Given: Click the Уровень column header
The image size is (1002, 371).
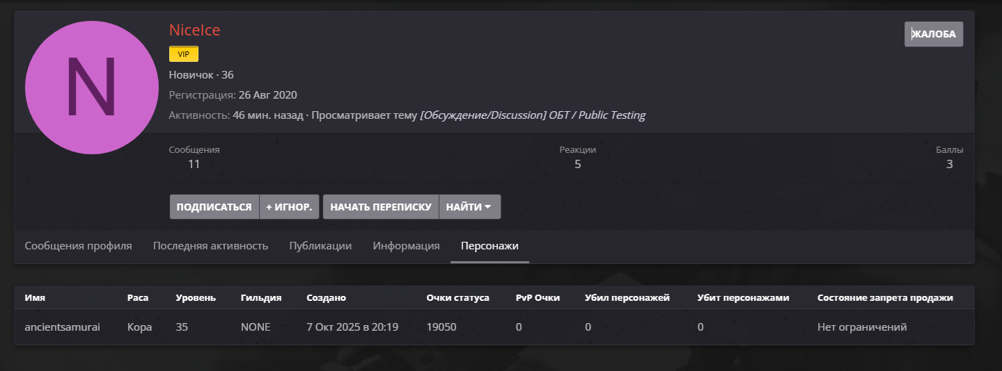Looking at the screenshot, I should [196, 298].
